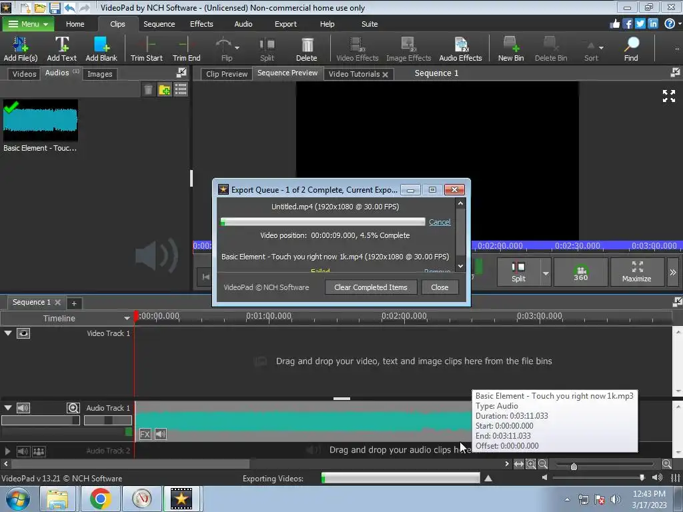Toggle the audio clip speaker mute icon
Image resolution: width=683 pixels, height=512 pixels.
pos(161,434)
